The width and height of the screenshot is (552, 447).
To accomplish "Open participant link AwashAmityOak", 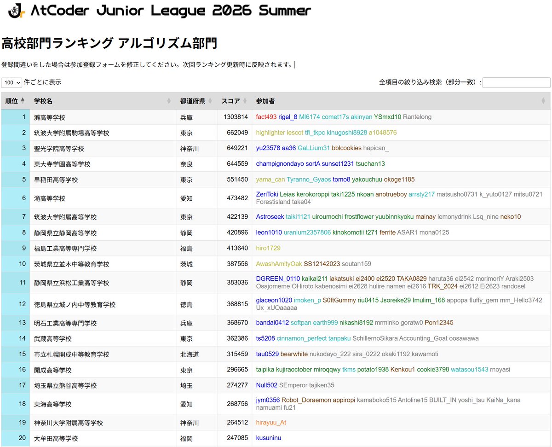I will (279, 264).
